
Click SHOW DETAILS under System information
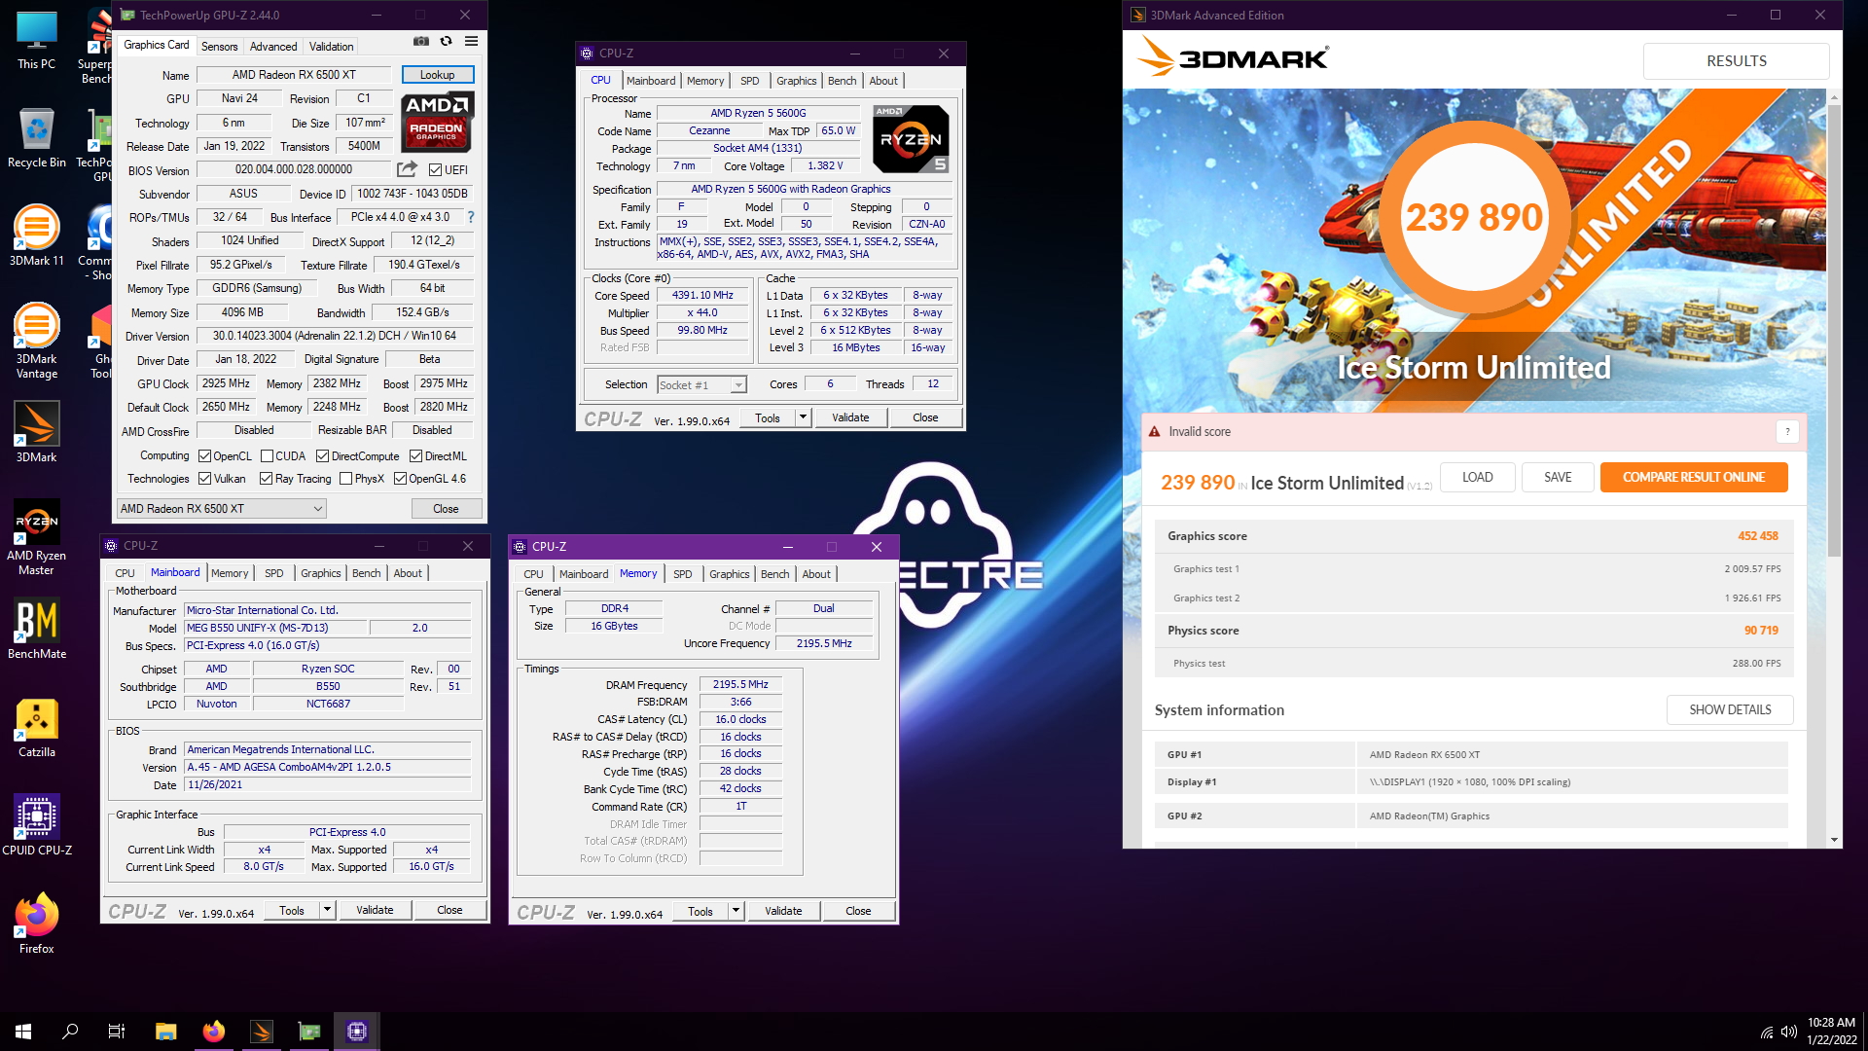click(1729, 710)
